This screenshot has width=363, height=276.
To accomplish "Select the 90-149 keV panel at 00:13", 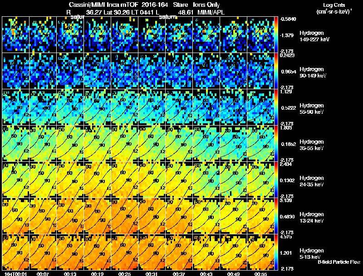I will (70, 71).
